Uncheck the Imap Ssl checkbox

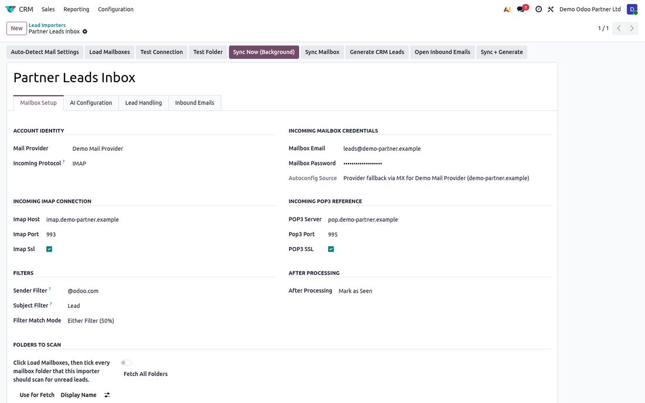tap(49, 249)
